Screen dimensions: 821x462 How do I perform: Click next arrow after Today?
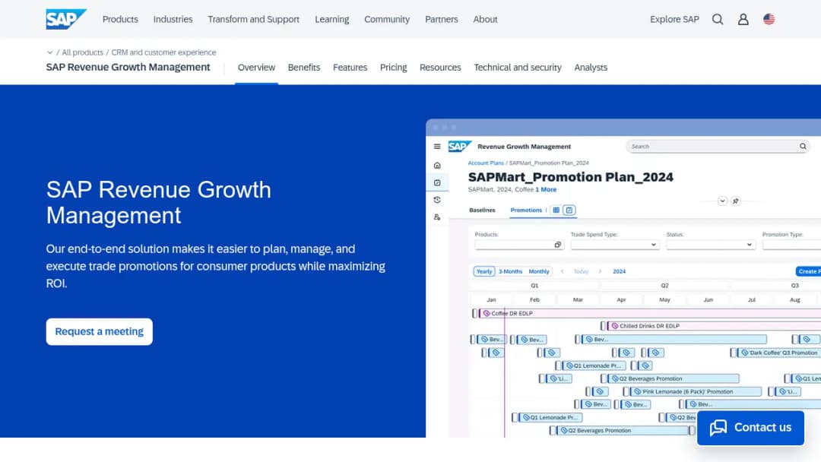pos(600,271)
